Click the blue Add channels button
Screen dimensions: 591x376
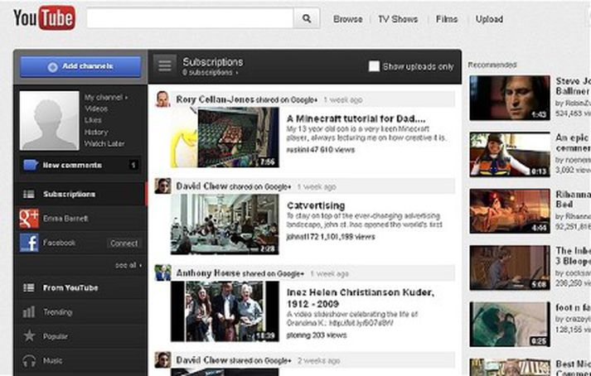point(80,67)
